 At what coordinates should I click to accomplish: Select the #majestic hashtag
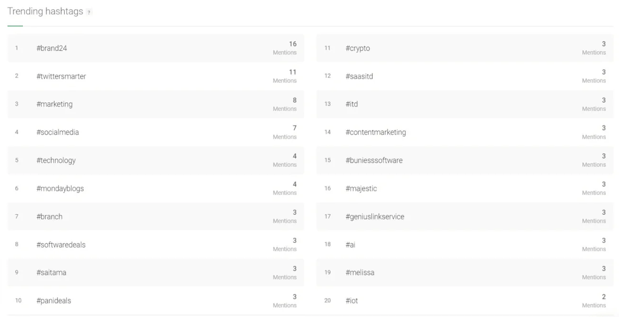[x=361, y=188]
